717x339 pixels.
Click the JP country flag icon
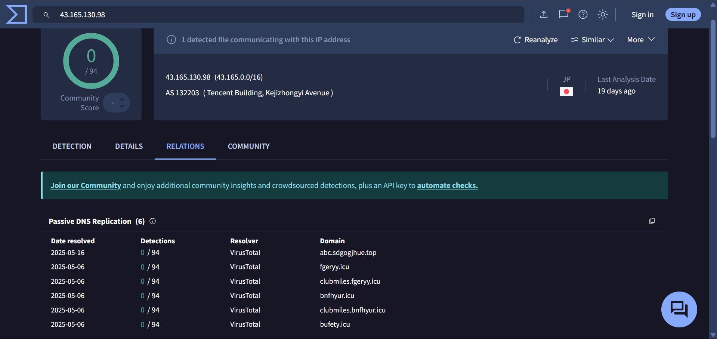[x=566, y=91]
